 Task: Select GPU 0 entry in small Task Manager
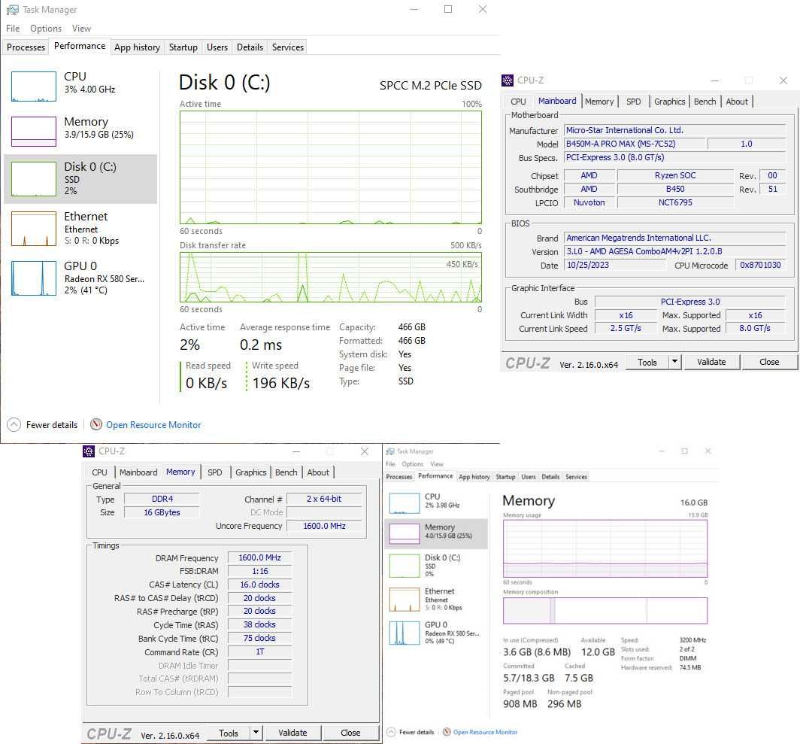coord(436,632)
